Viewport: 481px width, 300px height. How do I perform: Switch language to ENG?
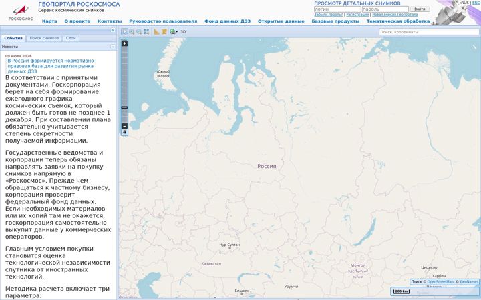coord(476,3)
